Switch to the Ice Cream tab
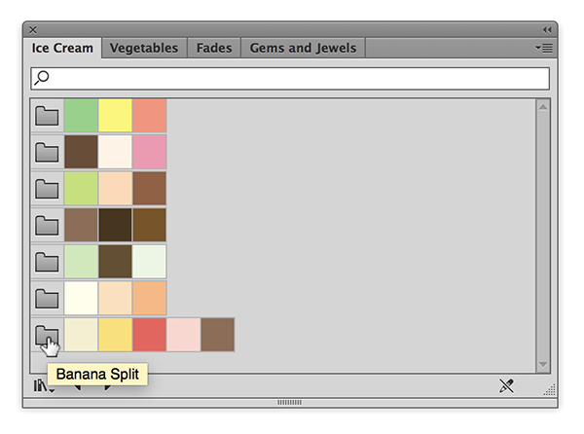The image size is (584, 434). 62,48
